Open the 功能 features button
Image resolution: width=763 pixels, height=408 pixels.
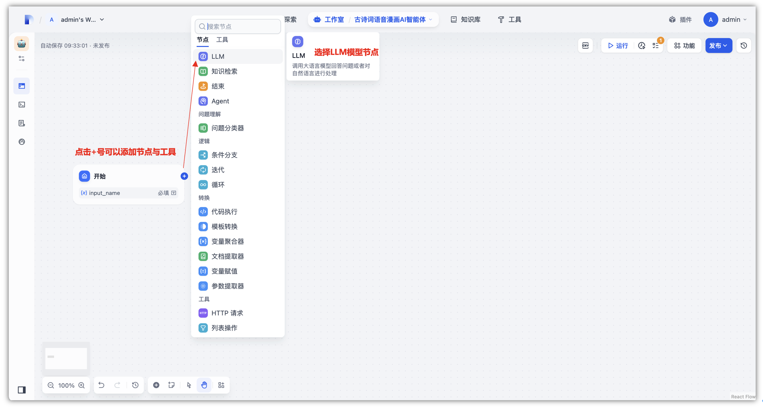click(684, 45)
